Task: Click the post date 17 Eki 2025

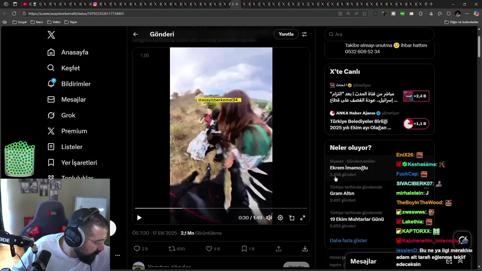Action: pyautogui.click(x=164, y=233)
